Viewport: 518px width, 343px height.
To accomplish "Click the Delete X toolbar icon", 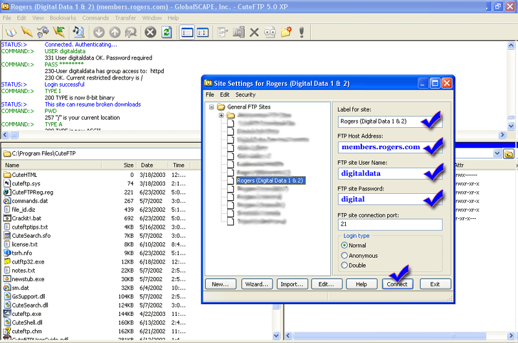I will [254, 32].
